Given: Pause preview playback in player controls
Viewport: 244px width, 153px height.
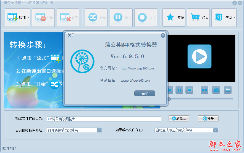Looking at the screenshot, I should click(x=179, y=90).
